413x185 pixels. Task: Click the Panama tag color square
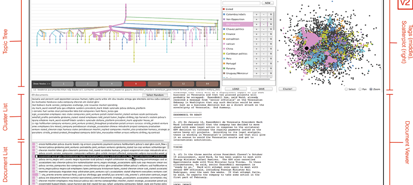(224, 68)
